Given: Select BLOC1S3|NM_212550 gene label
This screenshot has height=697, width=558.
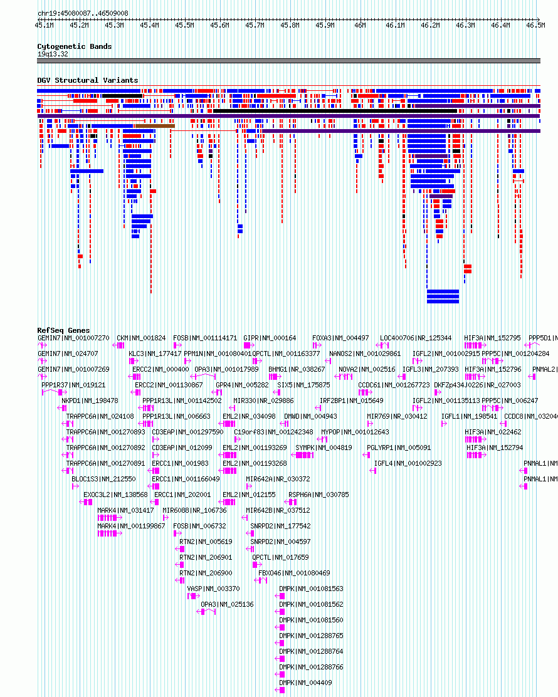Looking at the screenshot, I should 103,479.
